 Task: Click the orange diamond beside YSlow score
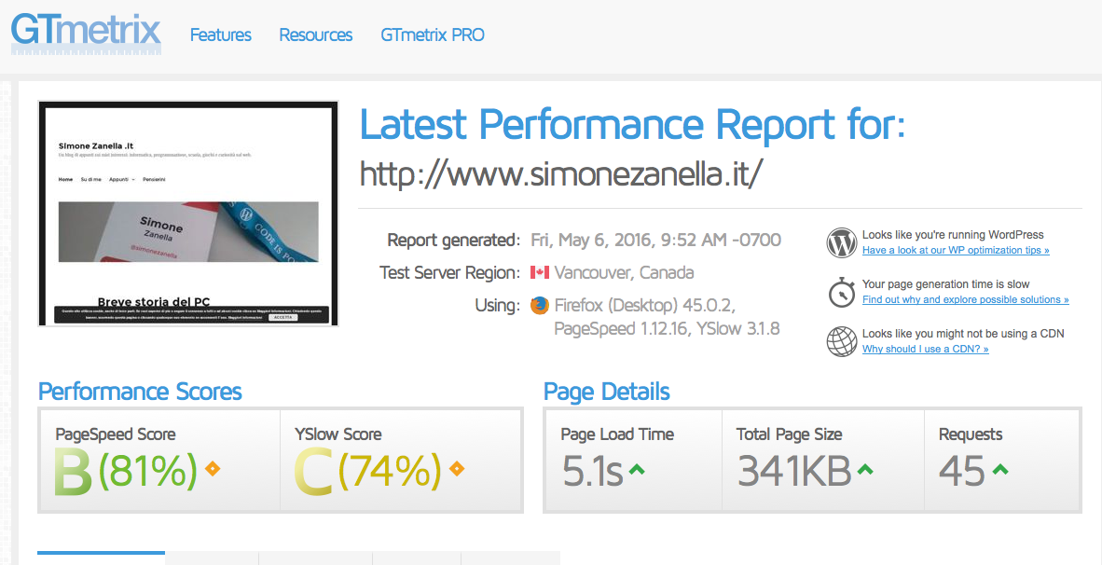456,469
